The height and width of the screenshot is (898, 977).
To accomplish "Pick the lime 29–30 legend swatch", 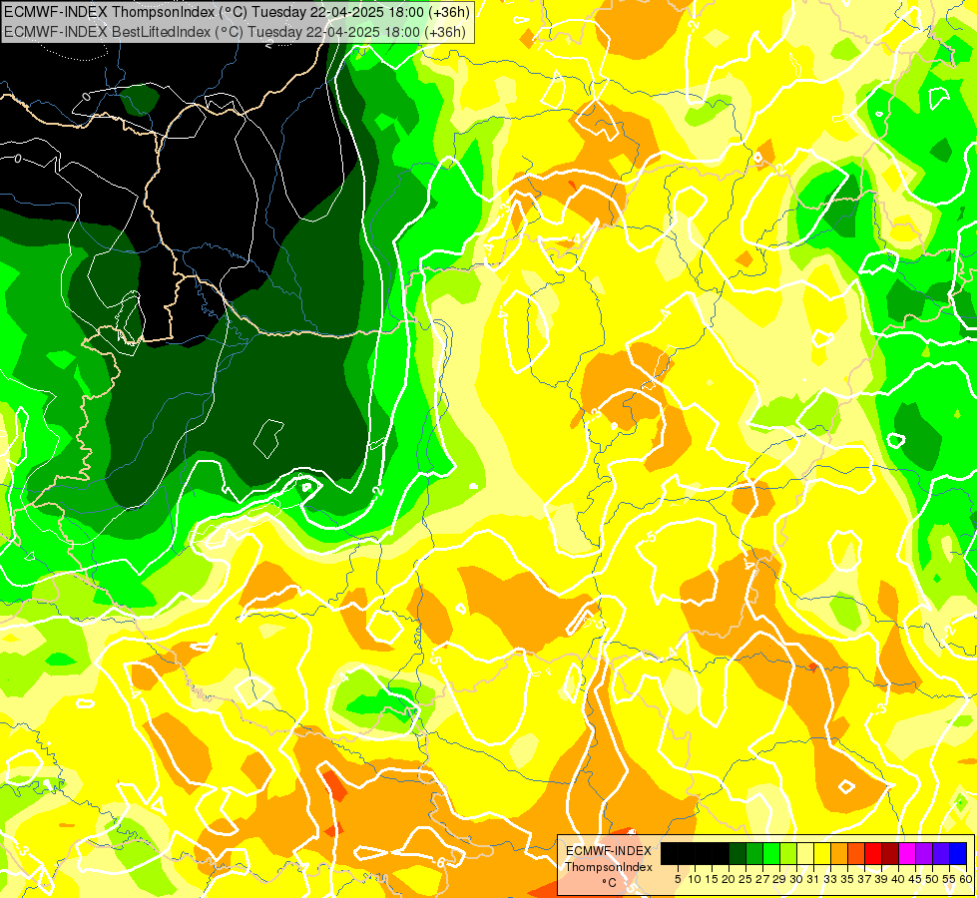I will point(788,854).
